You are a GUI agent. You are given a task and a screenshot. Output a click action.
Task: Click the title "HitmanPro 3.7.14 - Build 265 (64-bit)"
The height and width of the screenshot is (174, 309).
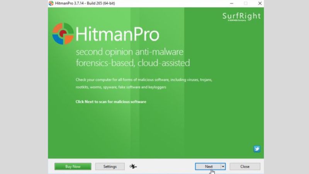(85, 3)
